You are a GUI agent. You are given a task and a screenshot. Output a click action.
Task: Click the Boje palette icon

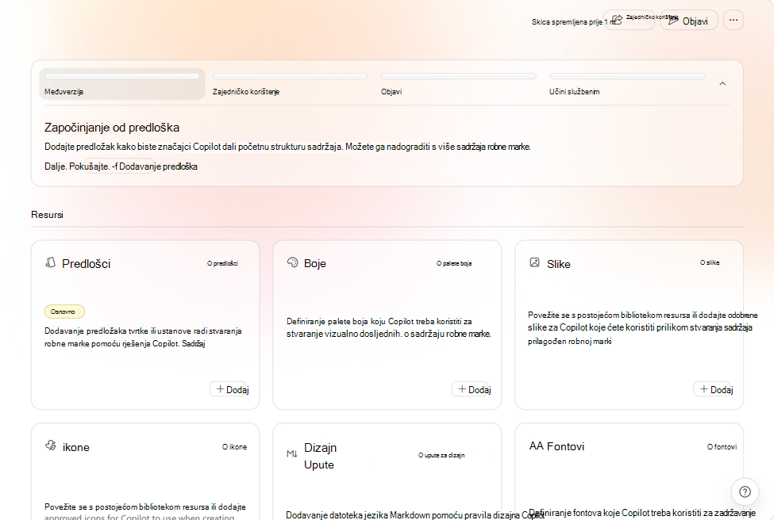293,262
